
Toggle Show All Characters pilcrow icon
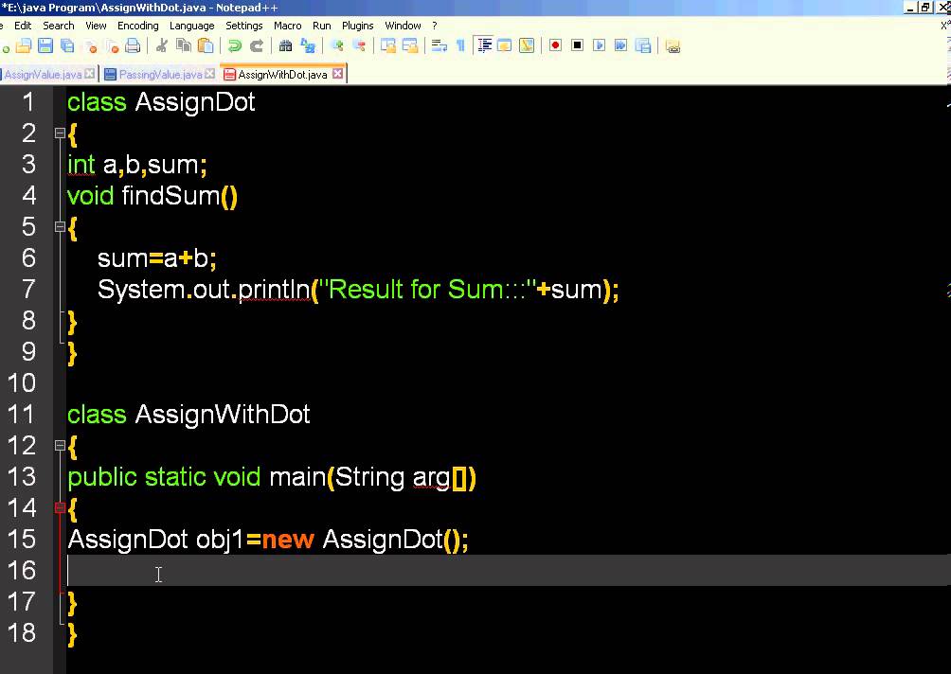(x=460, y=45)
